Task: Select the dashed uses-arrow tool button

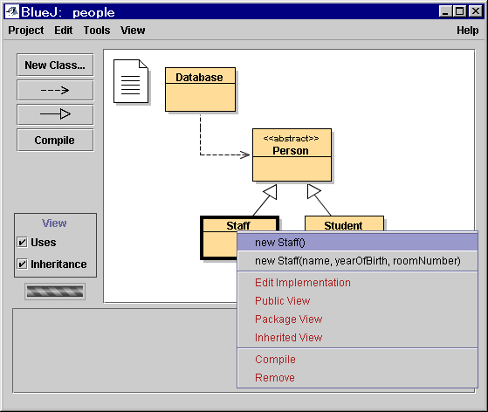Action: pyautogui.click(x=55, y=90)
